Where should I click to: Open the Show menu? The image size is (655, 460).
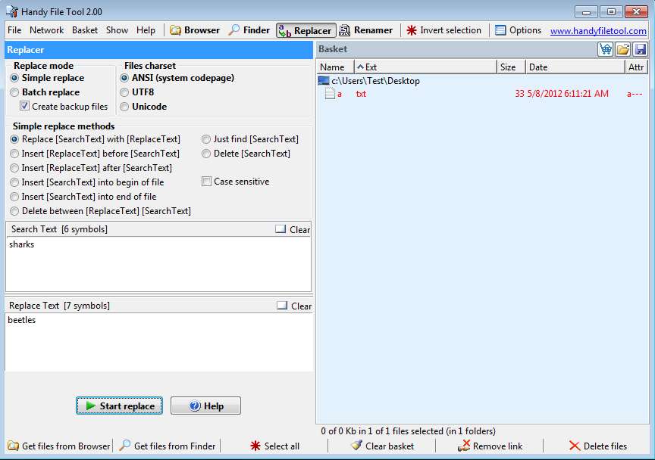(117, 30)
